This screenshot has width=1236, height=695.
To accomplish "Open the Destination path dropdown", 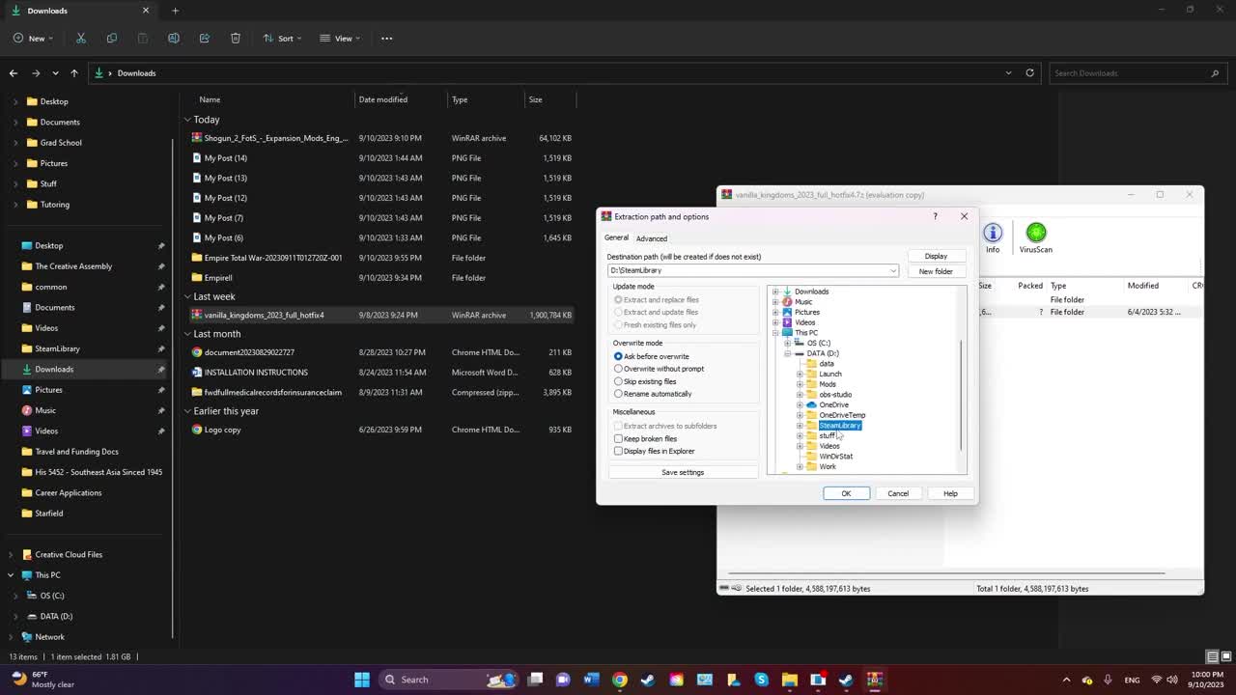I will (x=893, y=270).
